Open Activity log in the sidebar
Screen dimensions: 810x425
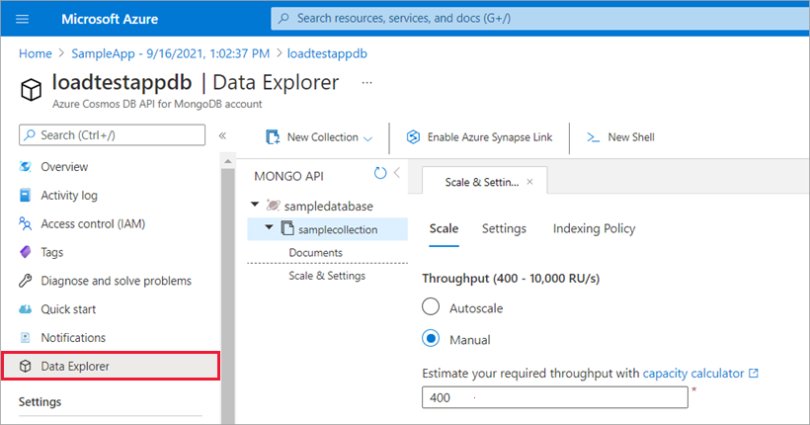69,196
